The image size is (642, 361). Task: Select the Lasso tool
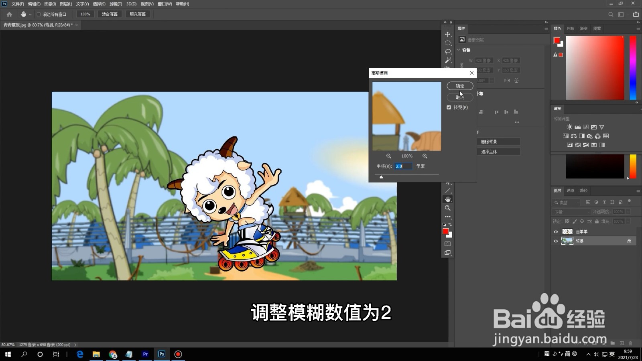coord(448,52)
